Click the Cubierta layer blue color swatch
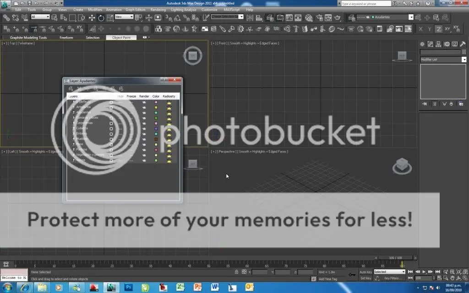469x293 pixels. coord(156,129)
